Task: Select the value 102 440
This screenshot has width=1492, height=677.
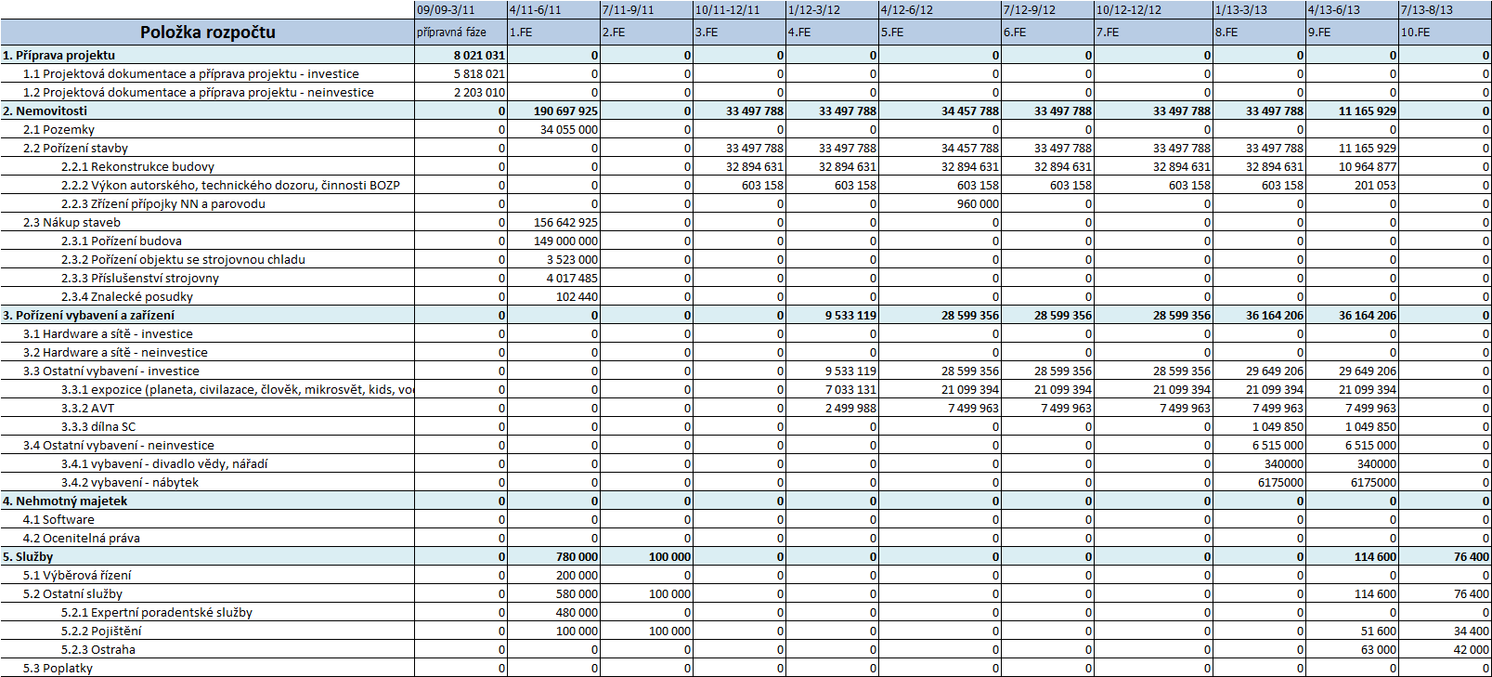Action: 577,296
